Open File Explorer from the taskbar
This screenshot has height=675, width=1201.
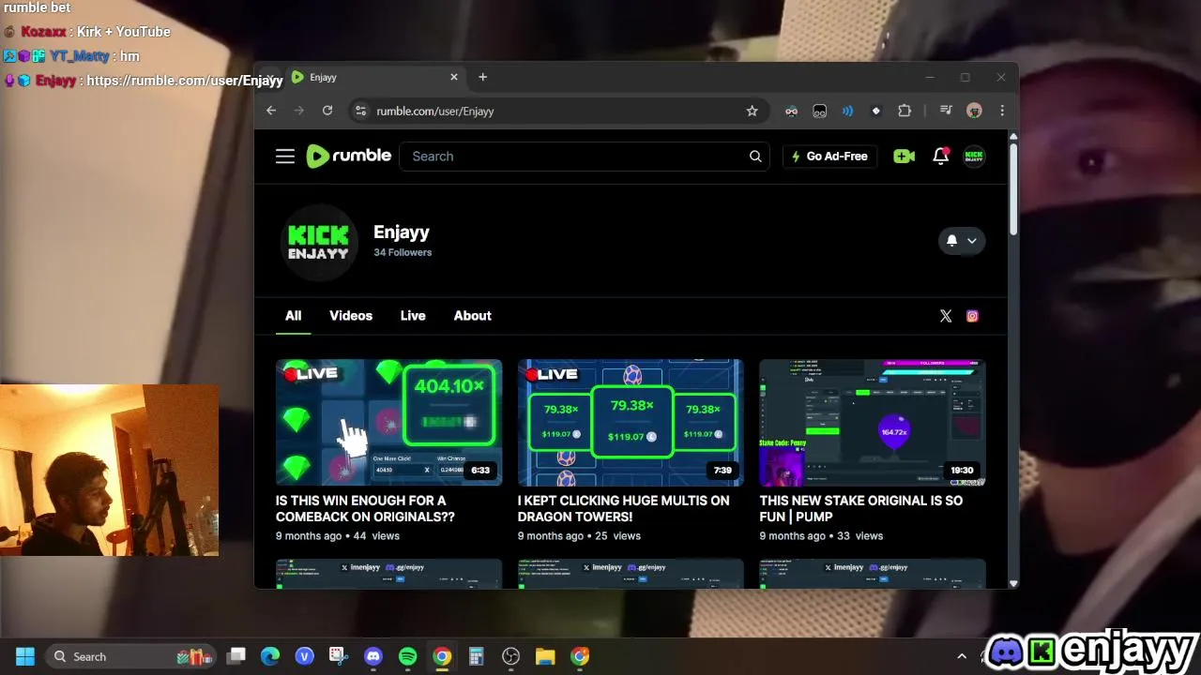pyautogui.click(x=545, y=656)
